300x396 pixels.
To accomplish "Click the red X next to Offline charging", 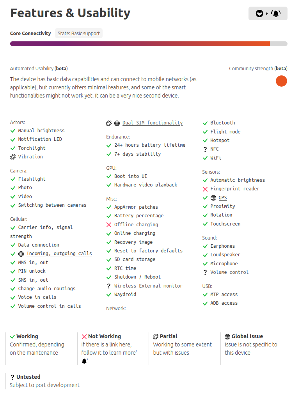I will click(109, 225).
